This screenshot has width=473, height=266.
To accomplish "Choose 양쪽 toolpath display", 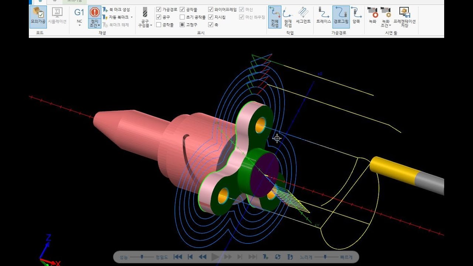I will tap(356, 16).
